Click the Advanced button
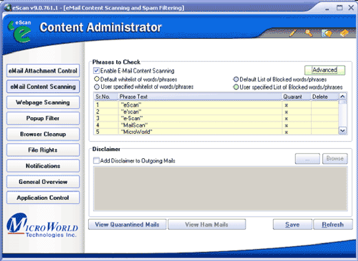Image resolution: width=358 pixels, height=261 pixels. coord(325,70)
